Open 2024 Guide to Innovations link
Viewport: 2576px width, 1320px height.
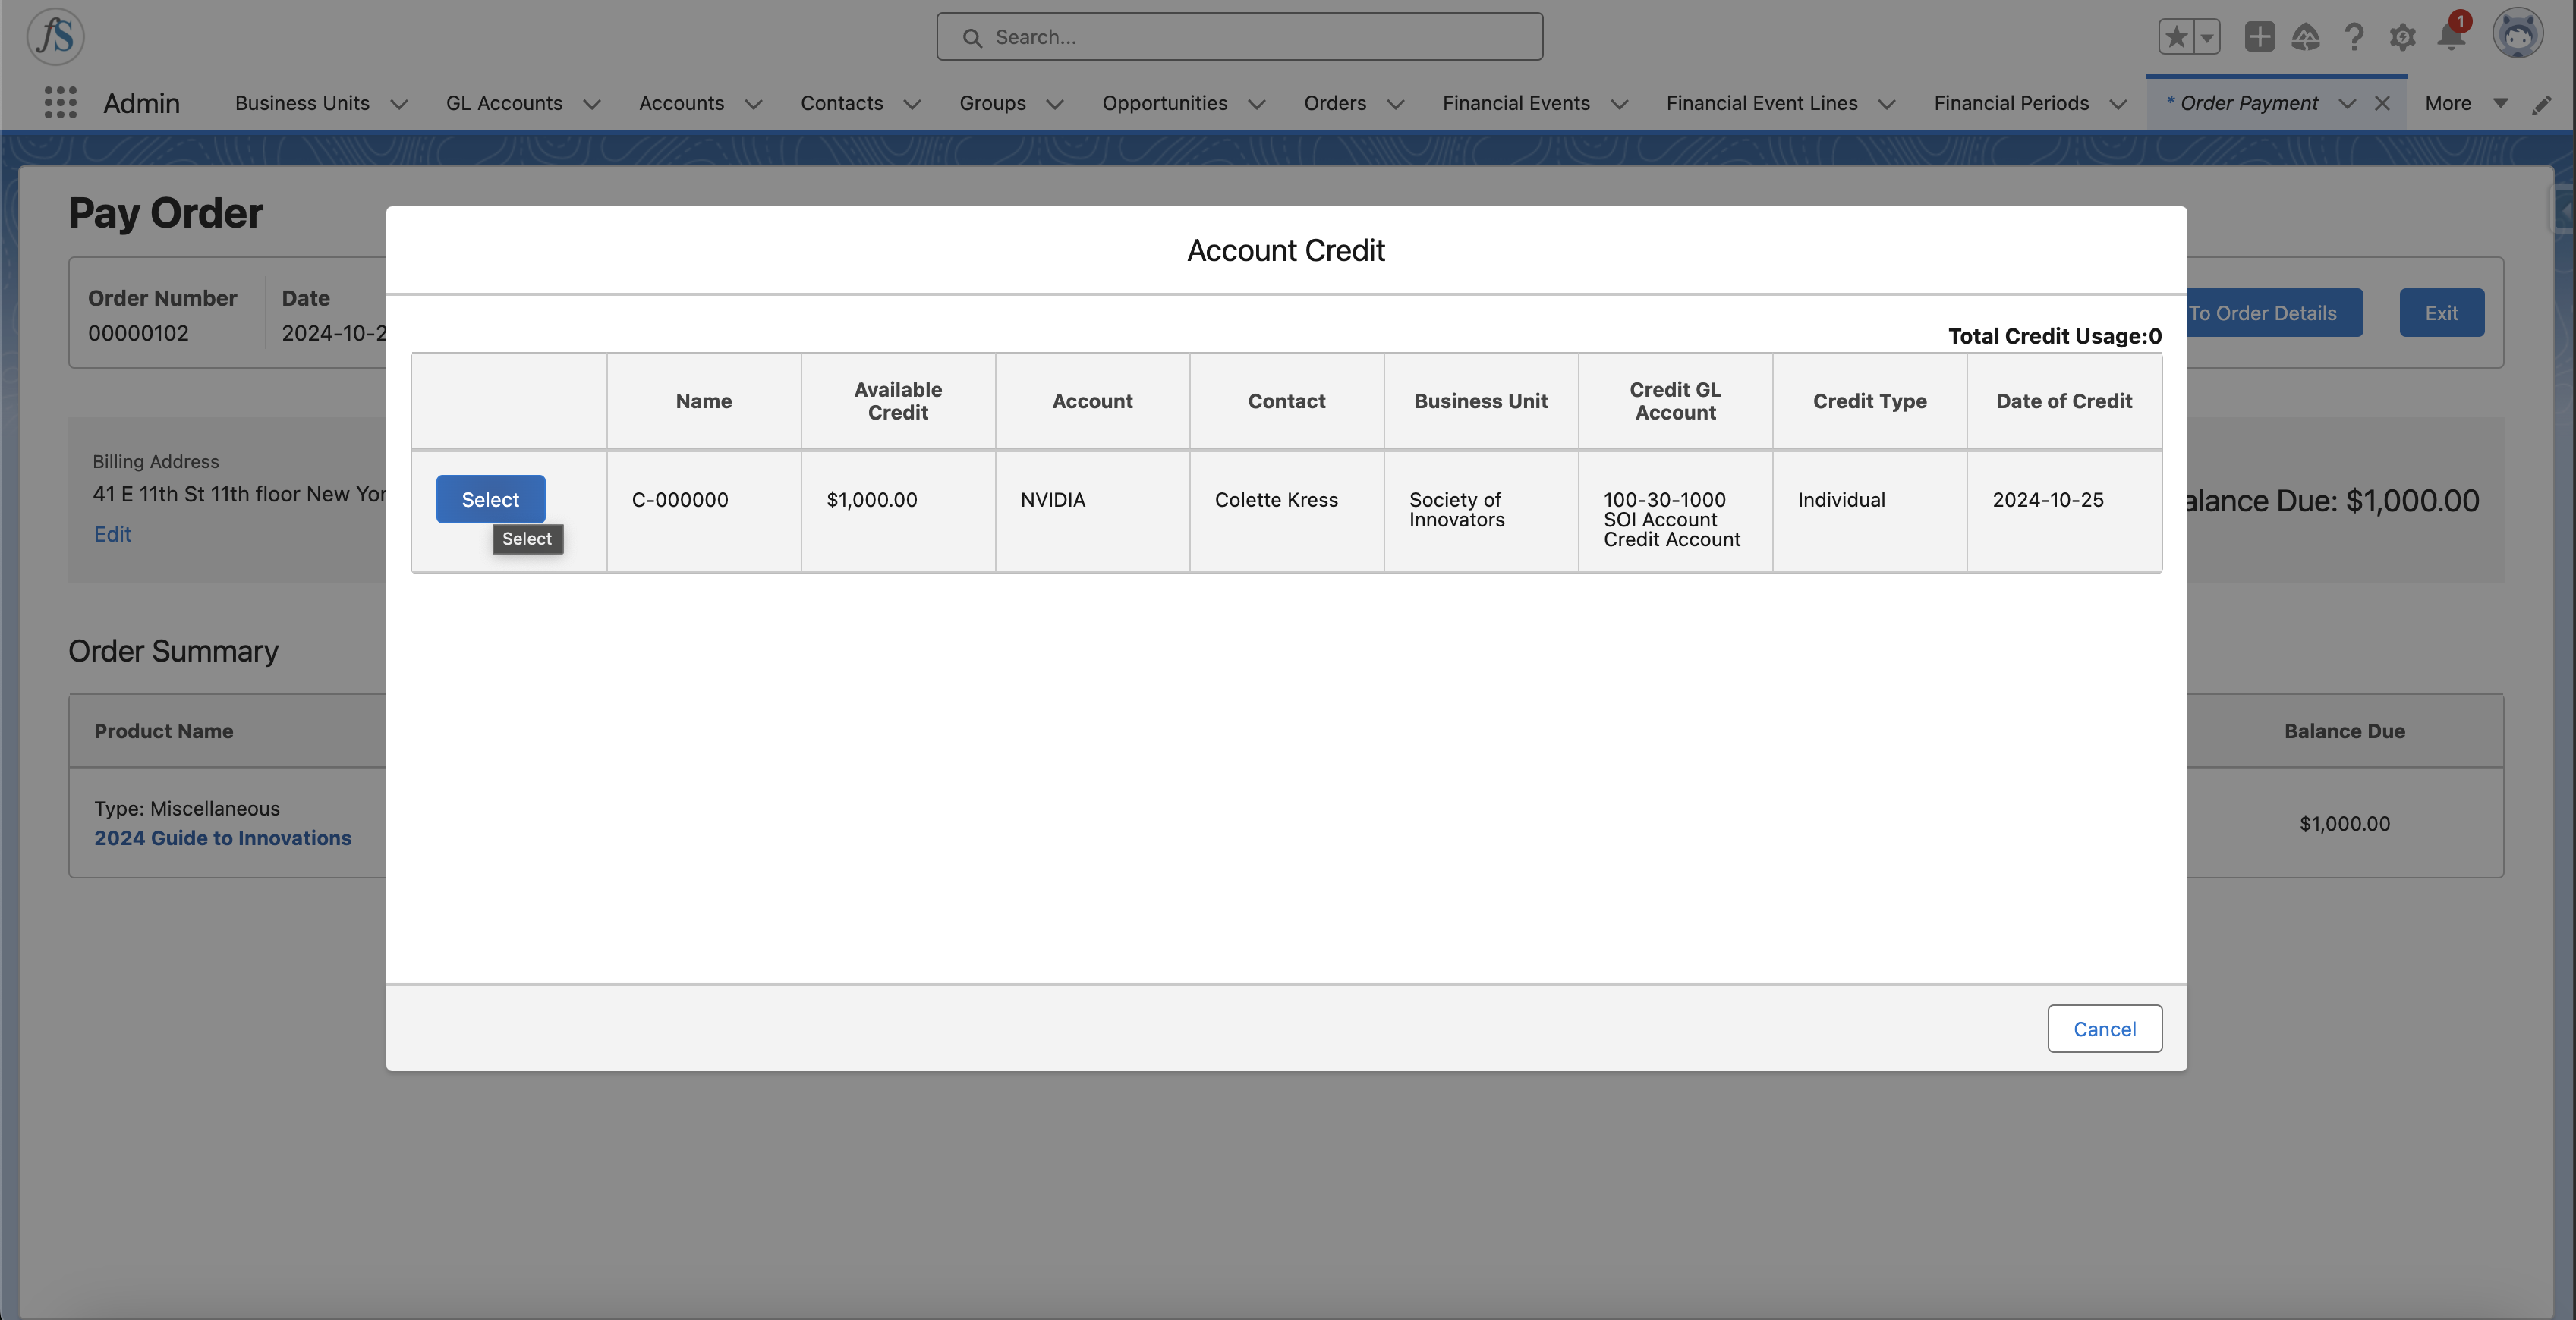coord(222,838)
